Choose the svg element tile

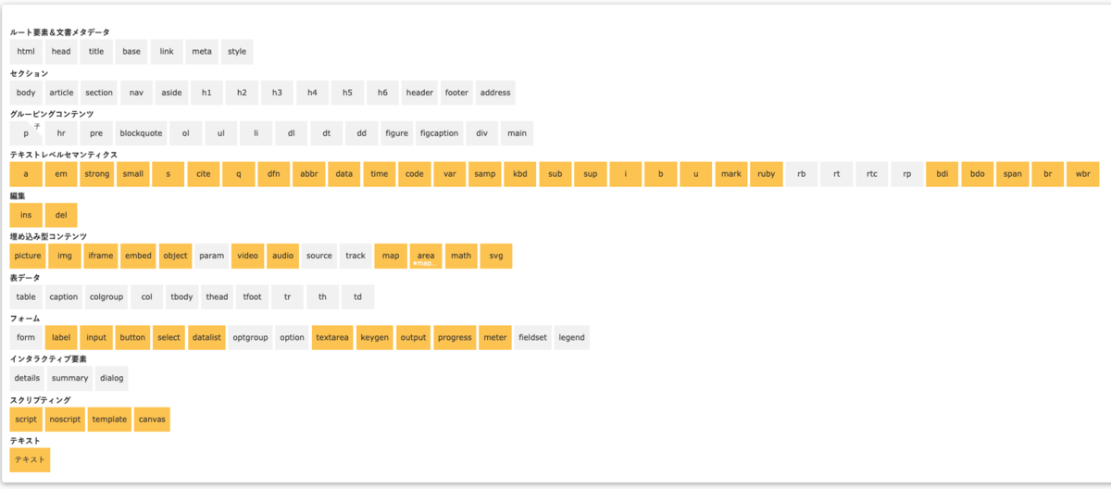pyautogui.click(x=496, y=256)
